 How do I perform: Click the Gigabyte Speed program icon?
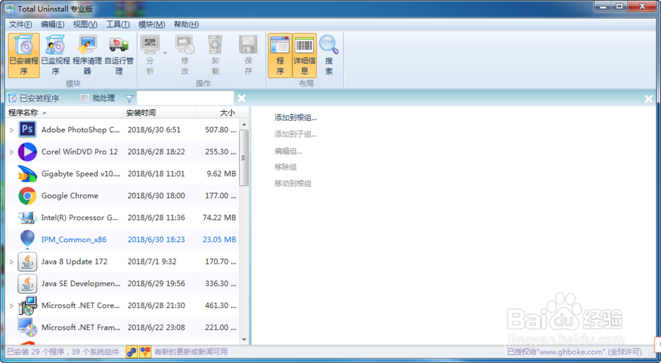(x=27, y=174)
